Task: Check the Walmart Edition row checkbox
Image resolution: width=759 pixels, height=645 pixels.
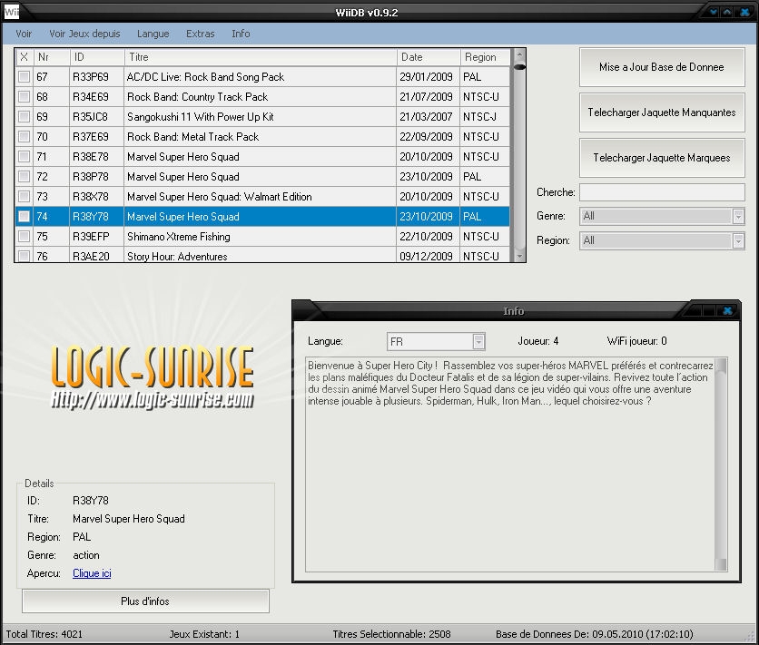Action: (24, 196)
